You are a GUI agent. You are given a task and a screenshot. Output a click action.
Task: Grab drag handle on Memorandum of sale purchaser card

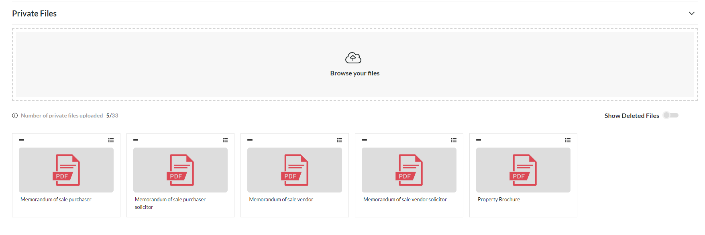(x=22, y=140)
